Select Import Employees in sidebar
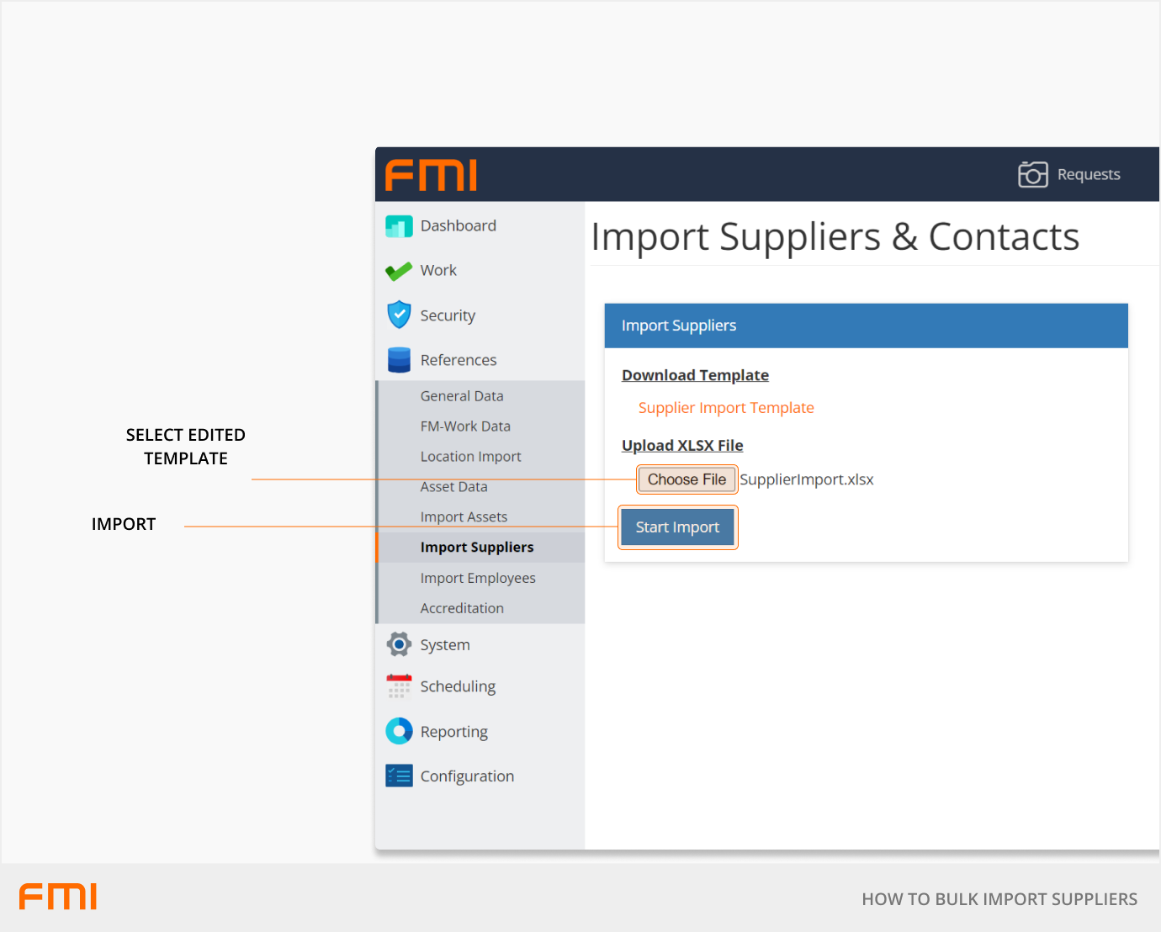This screenshot has width=1161, height=932. pos(478,578)
